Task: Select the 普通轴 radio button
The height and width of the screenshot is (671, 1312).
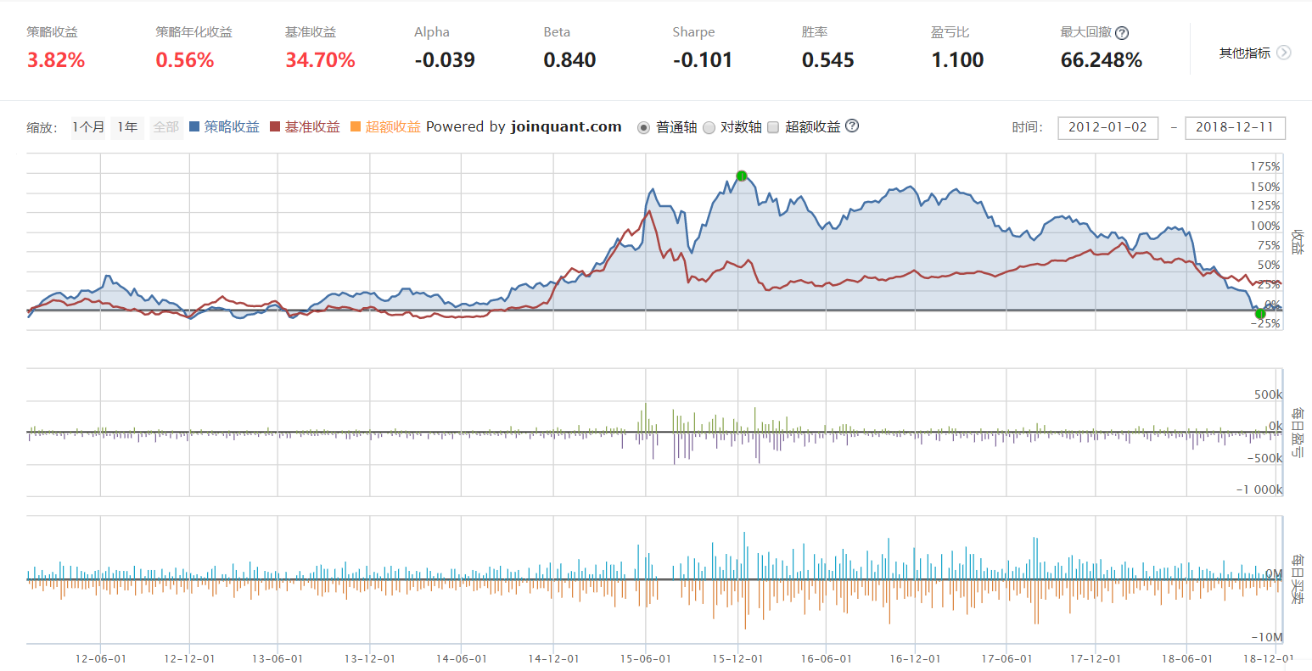Action: 643,127
